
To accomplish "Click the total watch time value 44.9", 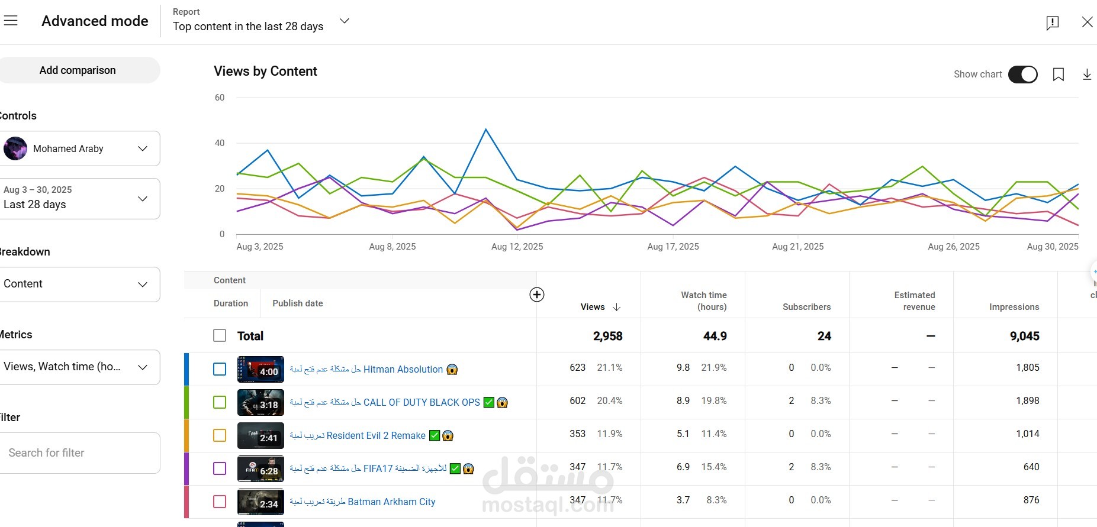I will point(715,336).
